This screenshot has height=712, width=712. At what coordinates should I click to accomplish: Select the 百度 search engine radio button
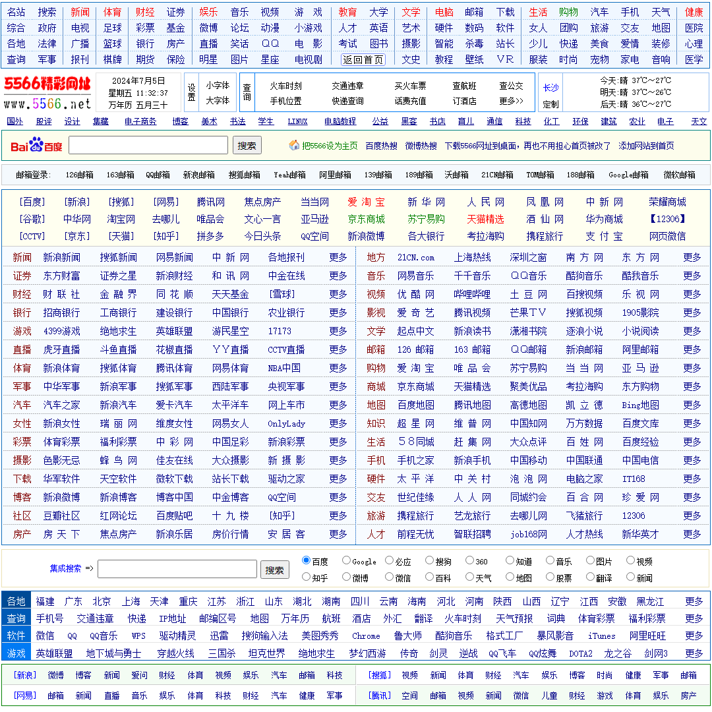point(306,561)
